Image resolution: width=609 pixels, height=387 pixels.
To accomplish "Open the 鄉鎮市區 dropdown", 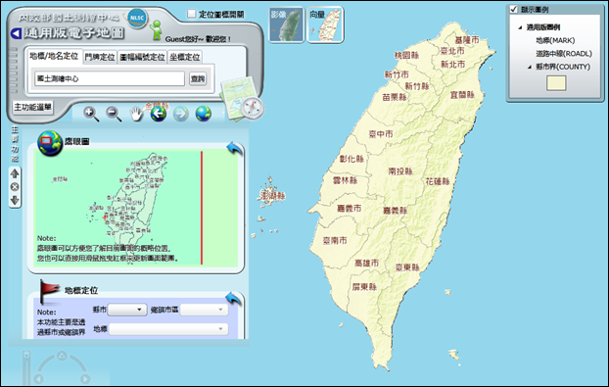I will 204,310.
